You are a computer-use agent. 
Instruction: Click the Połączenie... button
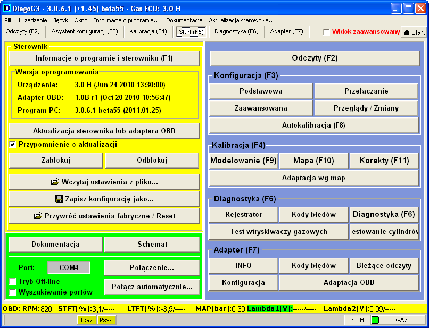click(152, 267)
